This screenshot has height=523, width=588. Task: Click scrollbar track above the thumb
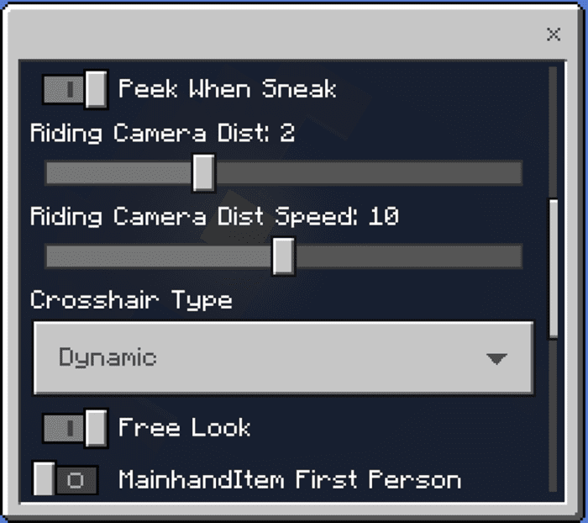click(x=553, y=134)
